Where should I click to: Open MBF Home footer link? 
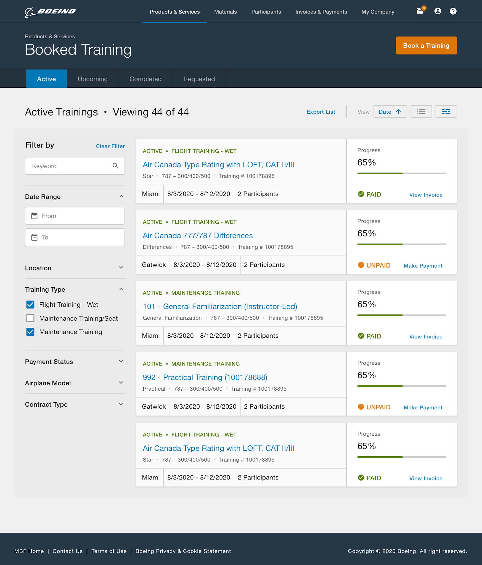[29, 551]
